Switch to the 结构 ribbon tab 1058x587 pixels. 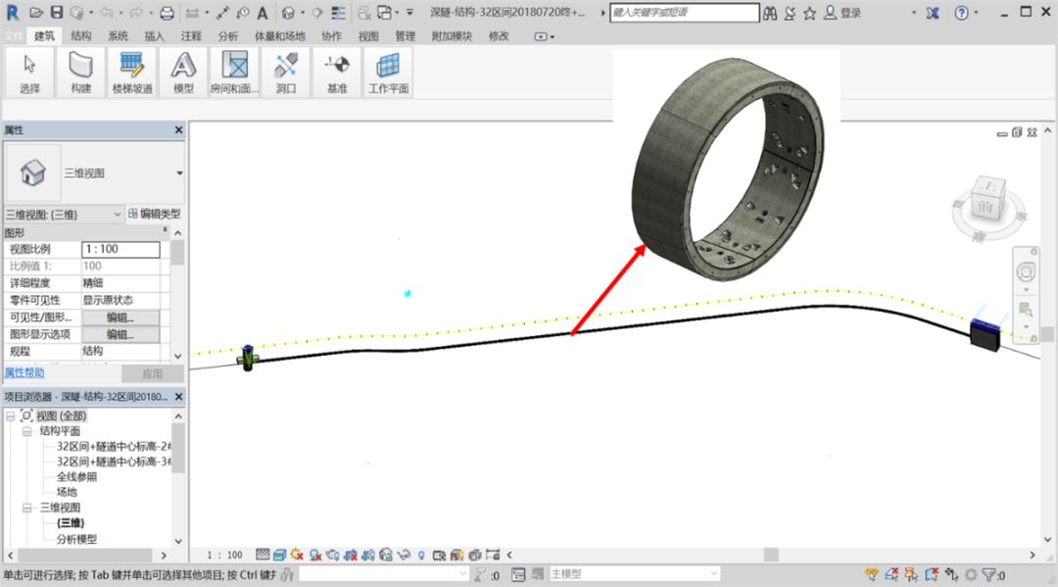(x=81, y=36)
